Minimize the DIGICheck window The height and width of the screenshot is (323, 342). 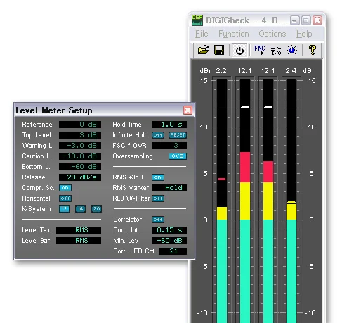pos(294,20)
